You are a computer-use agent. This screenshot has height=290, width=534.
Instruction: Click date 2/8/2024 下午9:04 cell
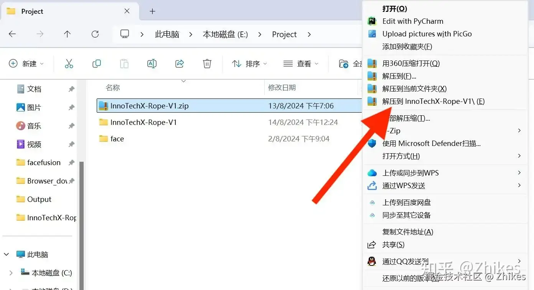[299, 139]
